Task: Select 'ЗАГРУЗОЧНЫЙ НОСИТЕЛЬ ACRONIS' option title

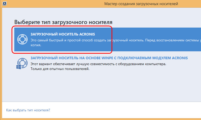Action: point(63,34)
